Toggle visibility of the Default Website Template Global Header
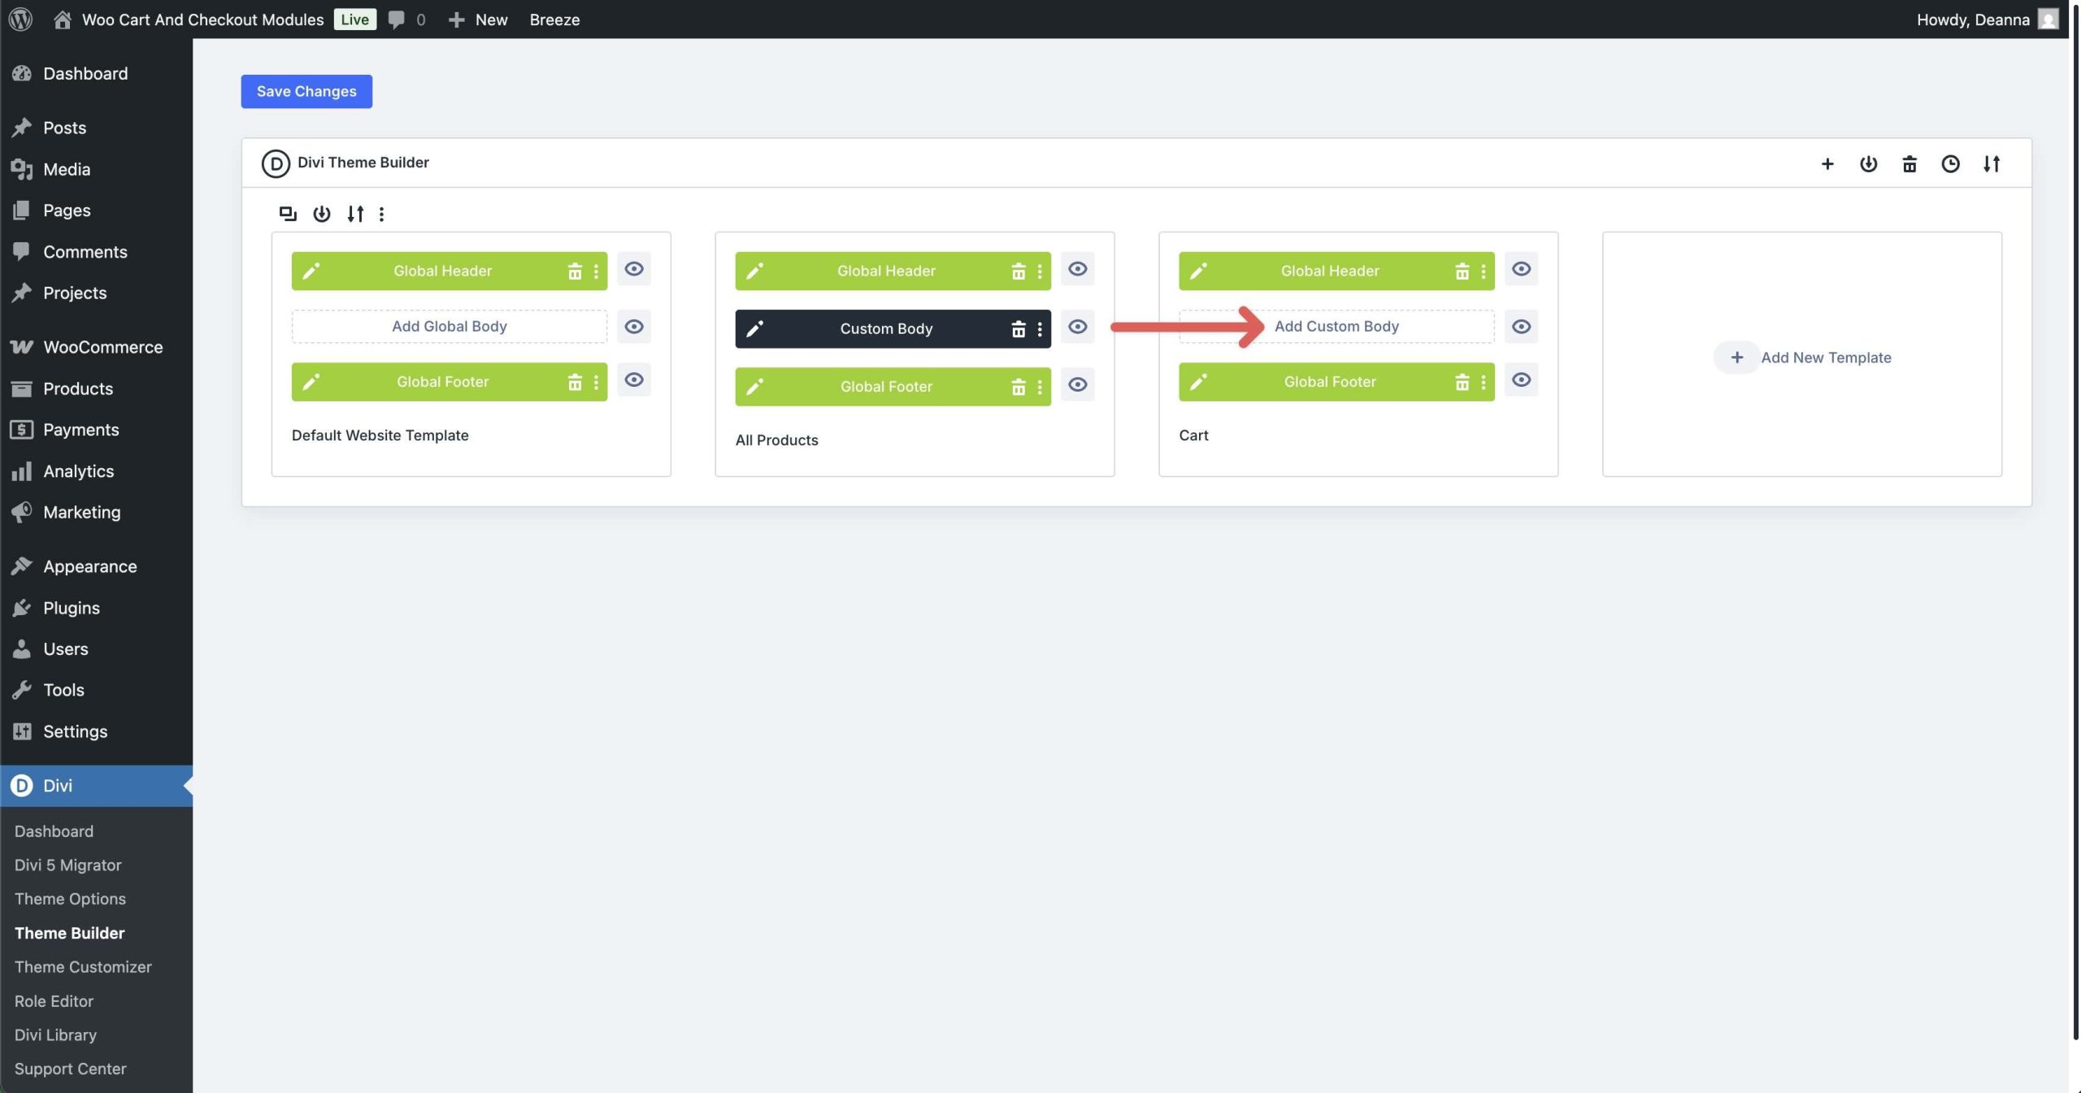Image resolution: width=2081 pixels, height=1093 pixels. (633, 269)
